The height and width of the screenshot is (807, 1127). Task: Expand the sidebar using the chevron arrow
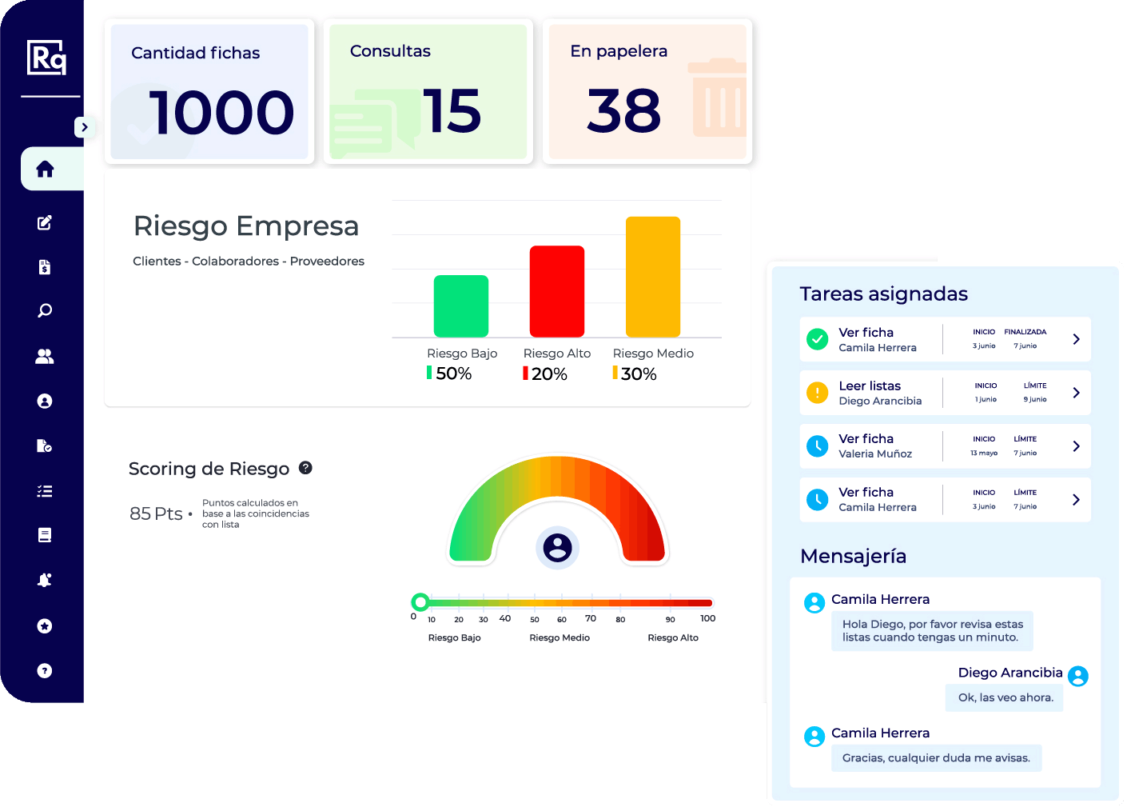click(x=84, y=127)
